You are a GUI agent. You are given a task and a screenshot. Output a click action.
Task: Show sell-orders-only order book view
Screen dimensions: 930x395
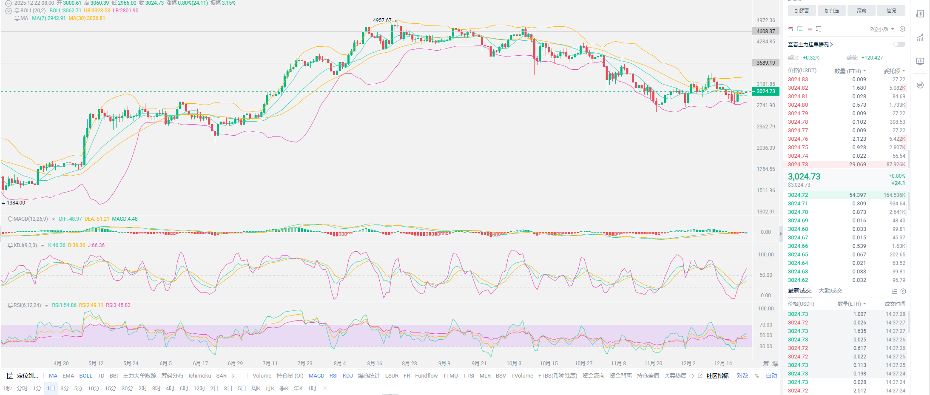click(x=809, y=29)
